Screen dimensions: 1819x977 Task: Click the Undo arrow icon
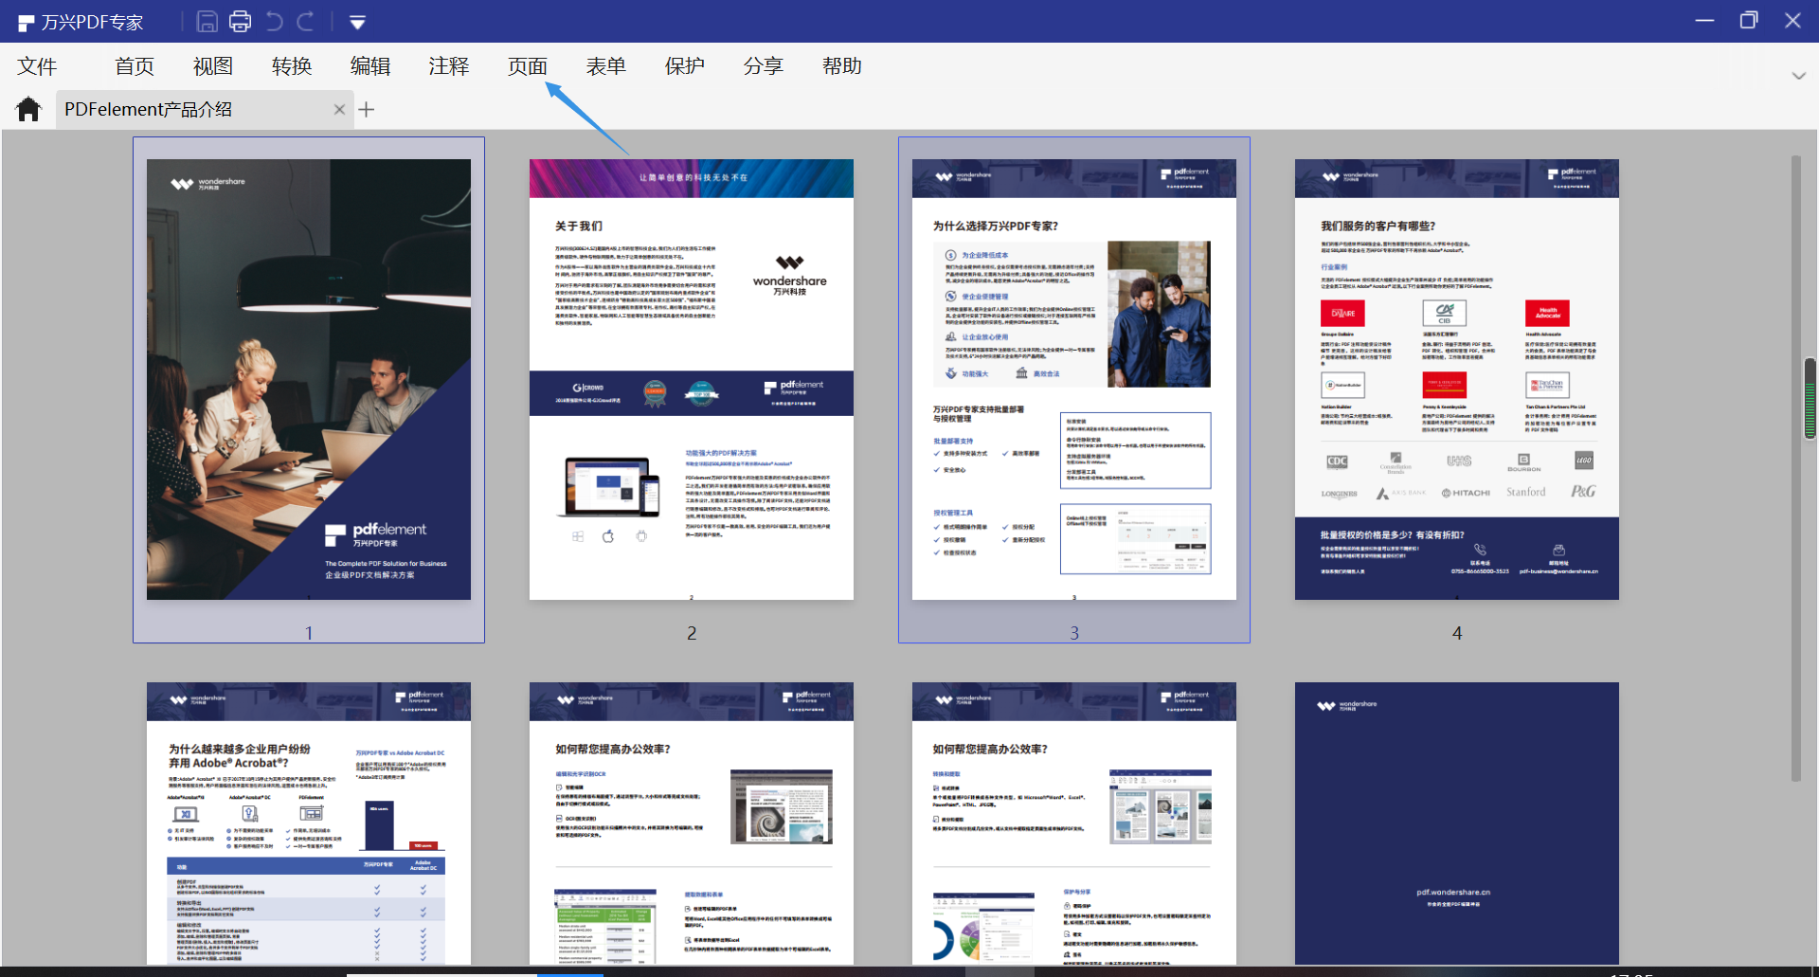275,20
